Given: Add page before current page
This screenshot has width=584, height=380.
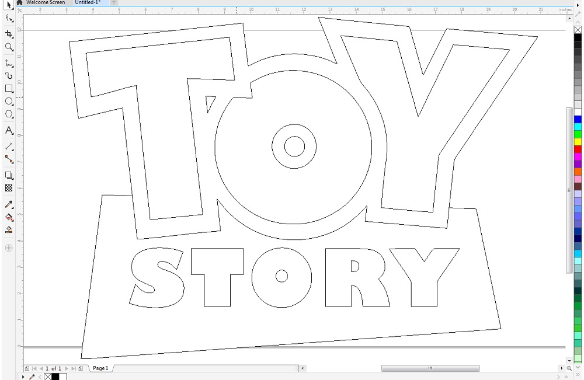Looking at the screenshot, I should pyautogui.click(x=27, y=368).
